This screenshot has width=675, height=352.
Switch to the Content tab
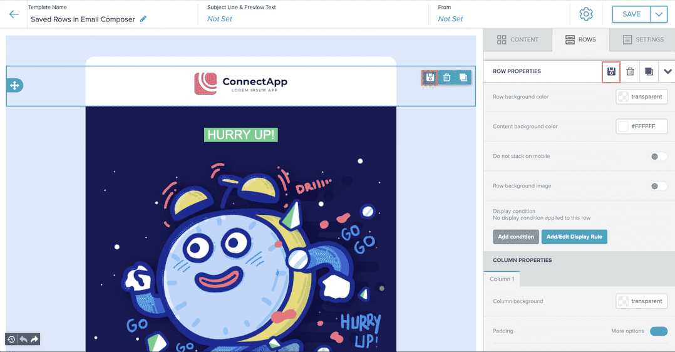tap(517, 39)
